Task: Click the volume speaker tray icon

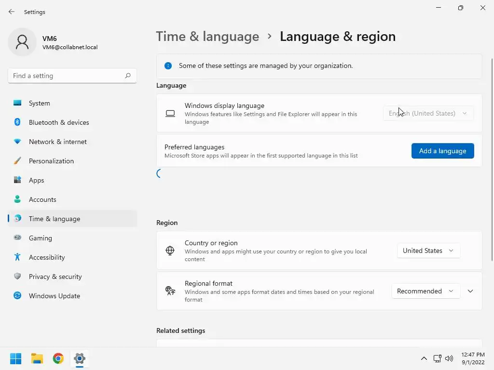Action: pos(449,358)
